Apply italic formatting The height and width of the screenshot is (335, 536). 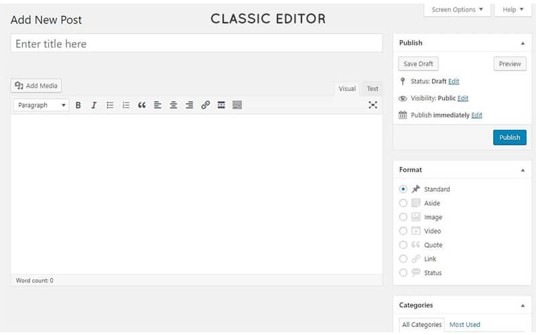[x=94, y=105]
